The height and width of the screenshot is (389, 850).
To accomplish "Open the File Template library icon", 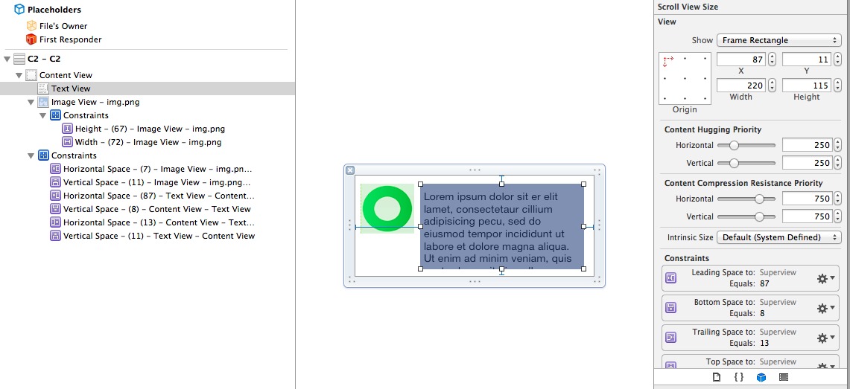I will point(717,377).
